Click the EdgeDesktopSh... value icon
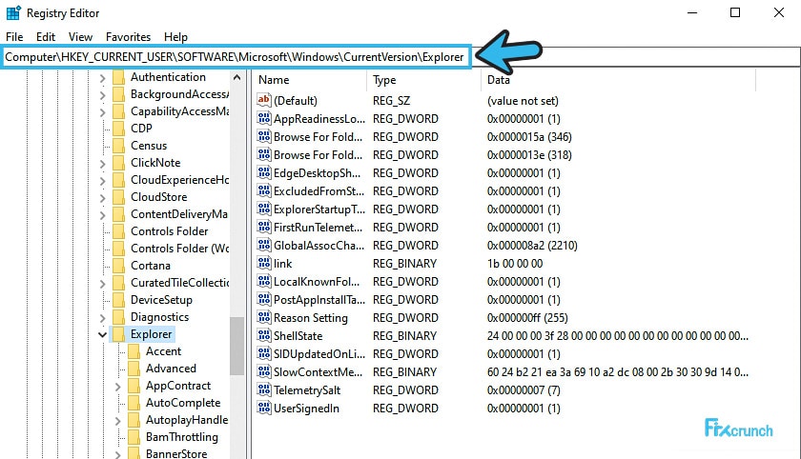Image resolution: width=801 pixels, height=459 pixels. 263,173
